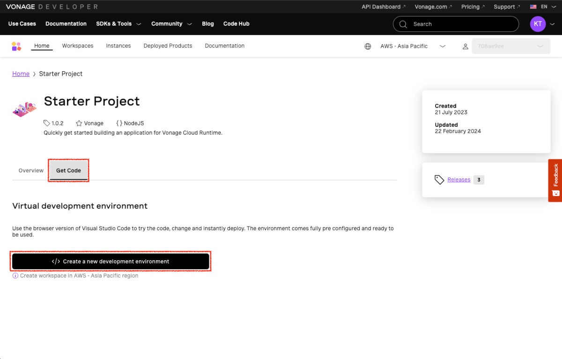Select the Home tab in sub-navigation
This screenshot has width=562, height=359.
pyautogui.click(x=42, y=46)
